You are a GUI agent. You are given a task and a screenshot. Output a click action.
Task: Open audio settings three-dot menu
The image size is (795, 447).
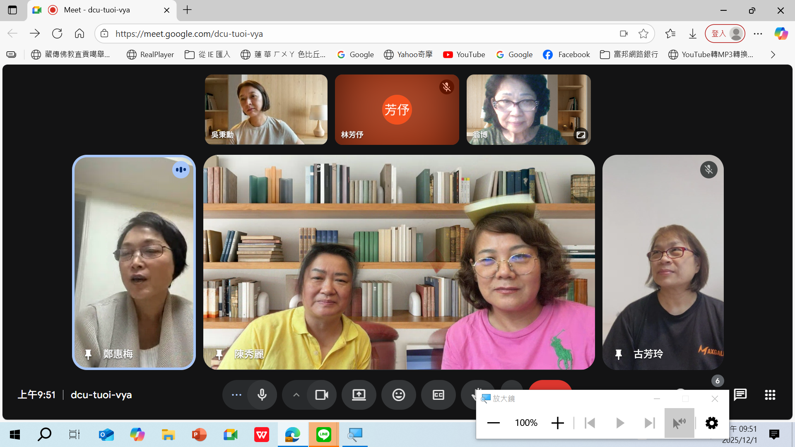pos(236,395)
